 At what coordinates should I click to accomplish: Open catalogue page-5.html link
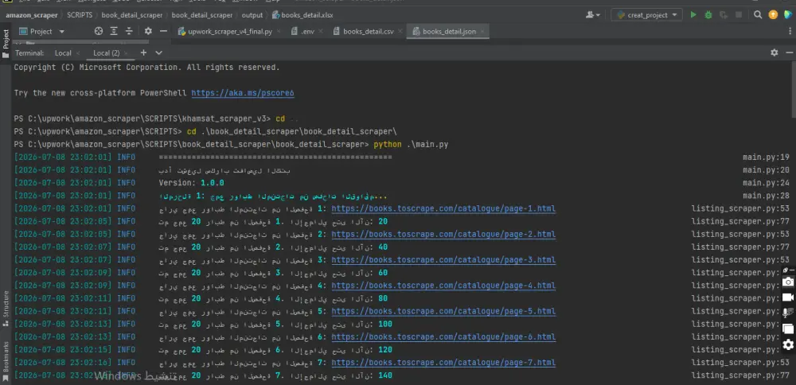(x=443, y=311)
